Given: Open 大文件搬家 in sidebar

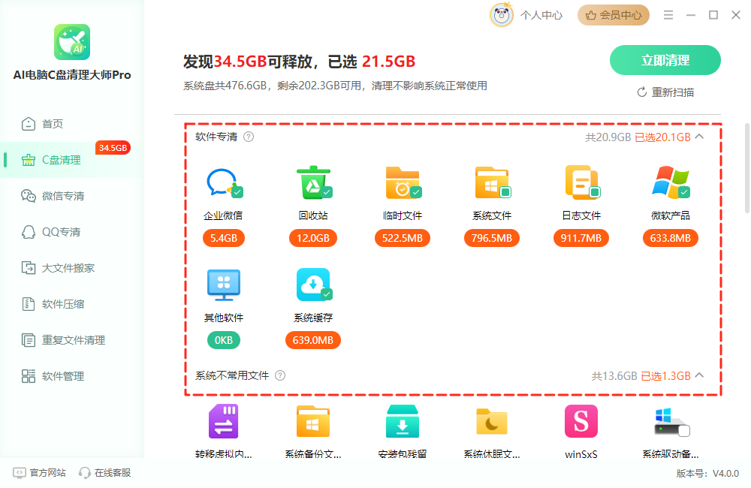Looking at the screenshot, I should tap(72, 268).
